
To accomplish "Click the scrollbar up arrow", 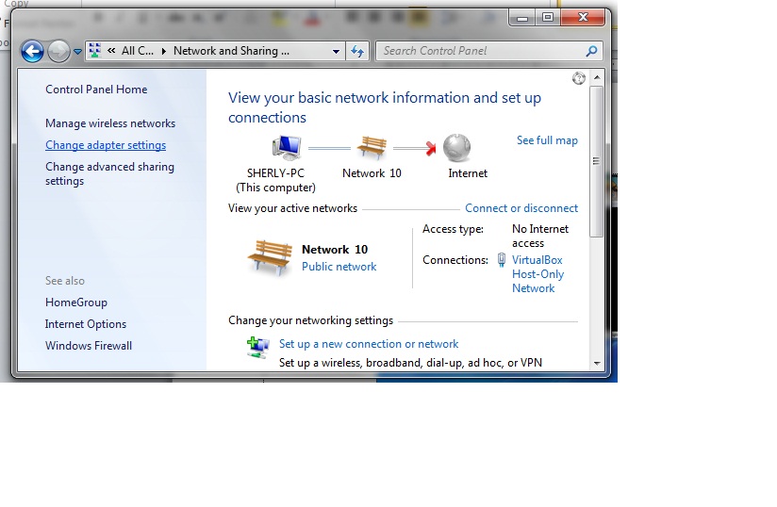I will coord(597,77).
